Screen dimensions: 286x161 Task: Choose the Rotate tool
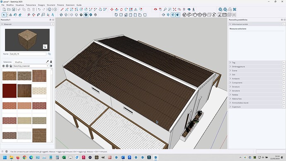(x=121, y=10)
